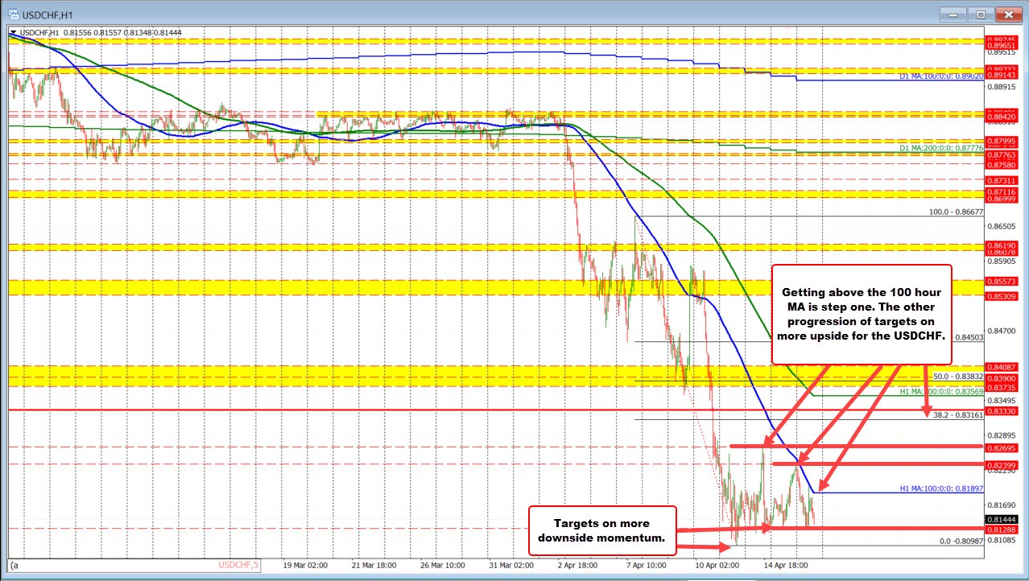Image resolution: width=1029 pixels, height=581 pixels.
Task: Select the 'Getting above the 100 hour MA' annotation
Action: click(862, 313)
